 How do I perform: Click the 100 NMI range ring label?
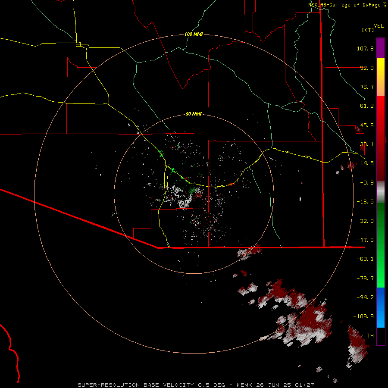[x=194, y=34]
